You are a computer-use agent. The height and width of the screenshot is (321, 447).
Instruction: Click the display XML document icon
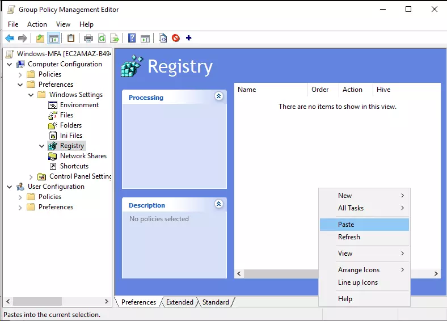click(162, 38)
